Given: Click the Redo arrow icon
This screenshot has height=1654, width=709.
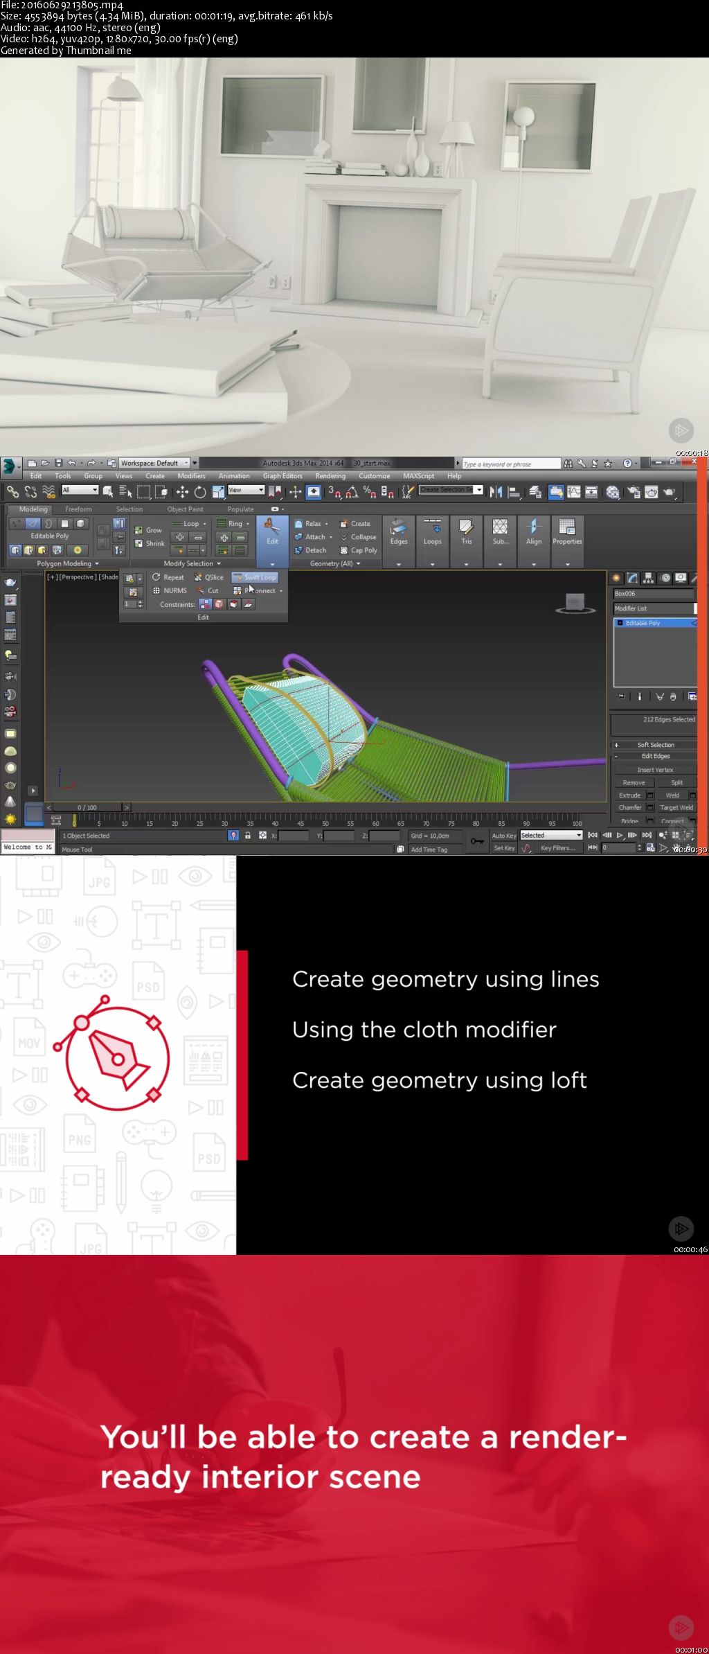Looking at the screenshot, I should (x=91, y=463).
